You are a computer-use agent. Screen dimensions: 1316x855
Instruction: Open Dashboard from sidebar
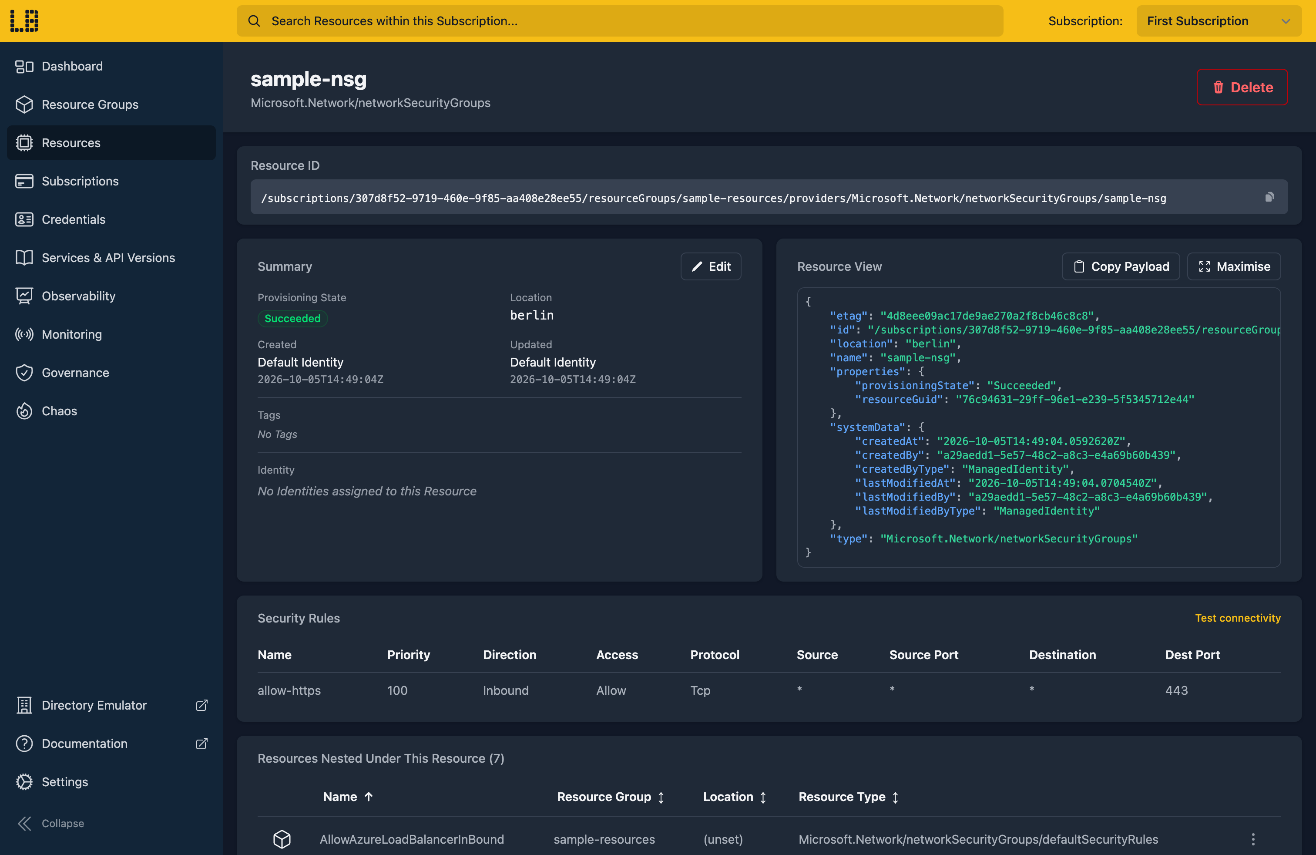click(111, 66)
